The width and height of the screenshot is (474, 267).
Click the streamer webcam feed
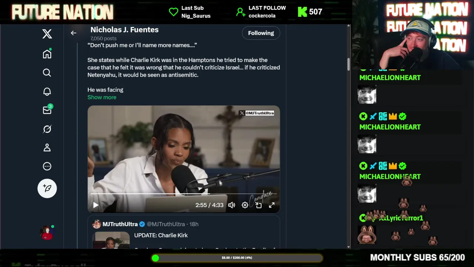pos(413,34)
